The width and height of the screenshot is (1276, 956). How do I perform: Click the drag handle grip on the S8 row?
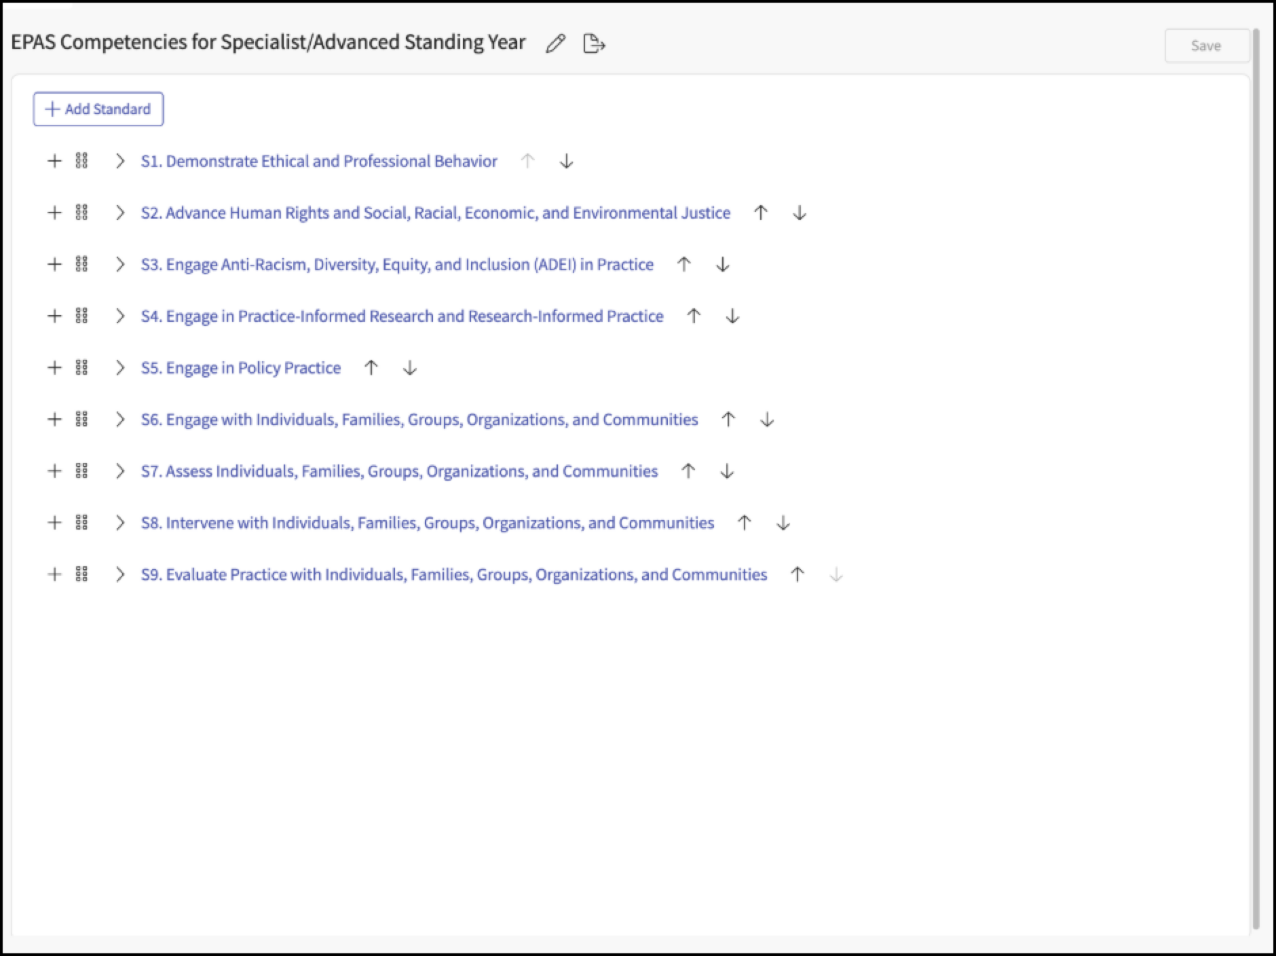click(x=81, y=522)
